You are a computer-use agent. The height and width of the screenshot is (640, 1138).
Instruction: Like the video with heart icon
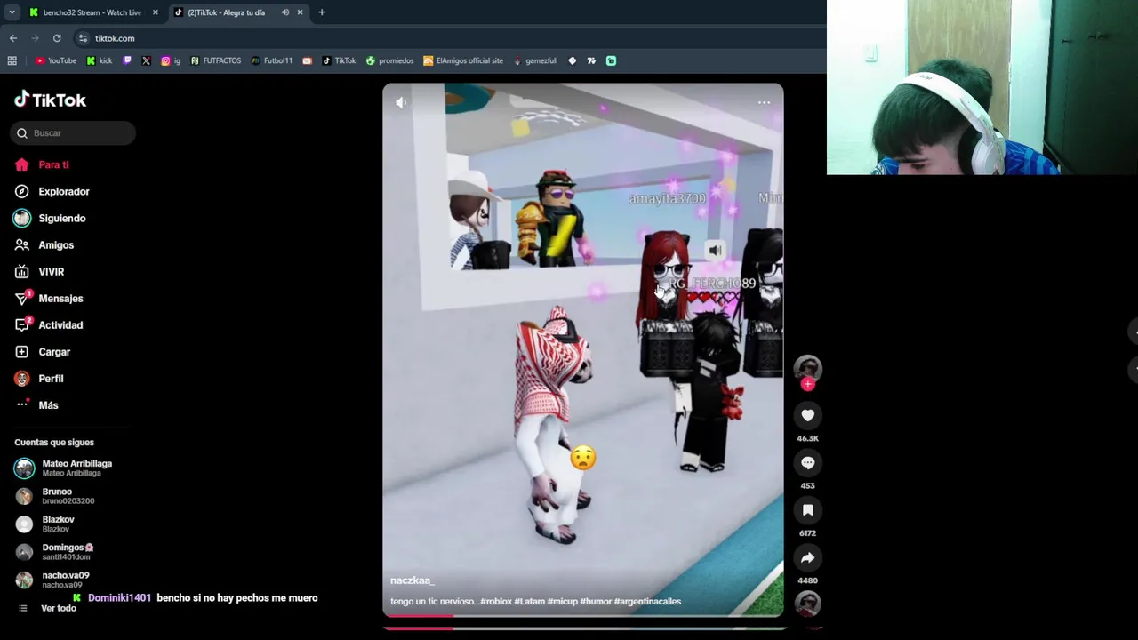point(807,415)
